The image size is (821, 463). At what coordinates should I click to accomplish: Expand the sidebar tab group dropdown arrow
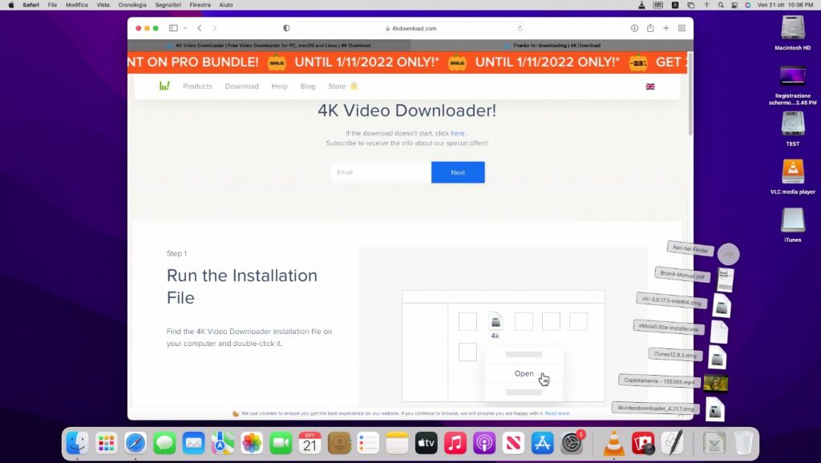pos(184,28)
